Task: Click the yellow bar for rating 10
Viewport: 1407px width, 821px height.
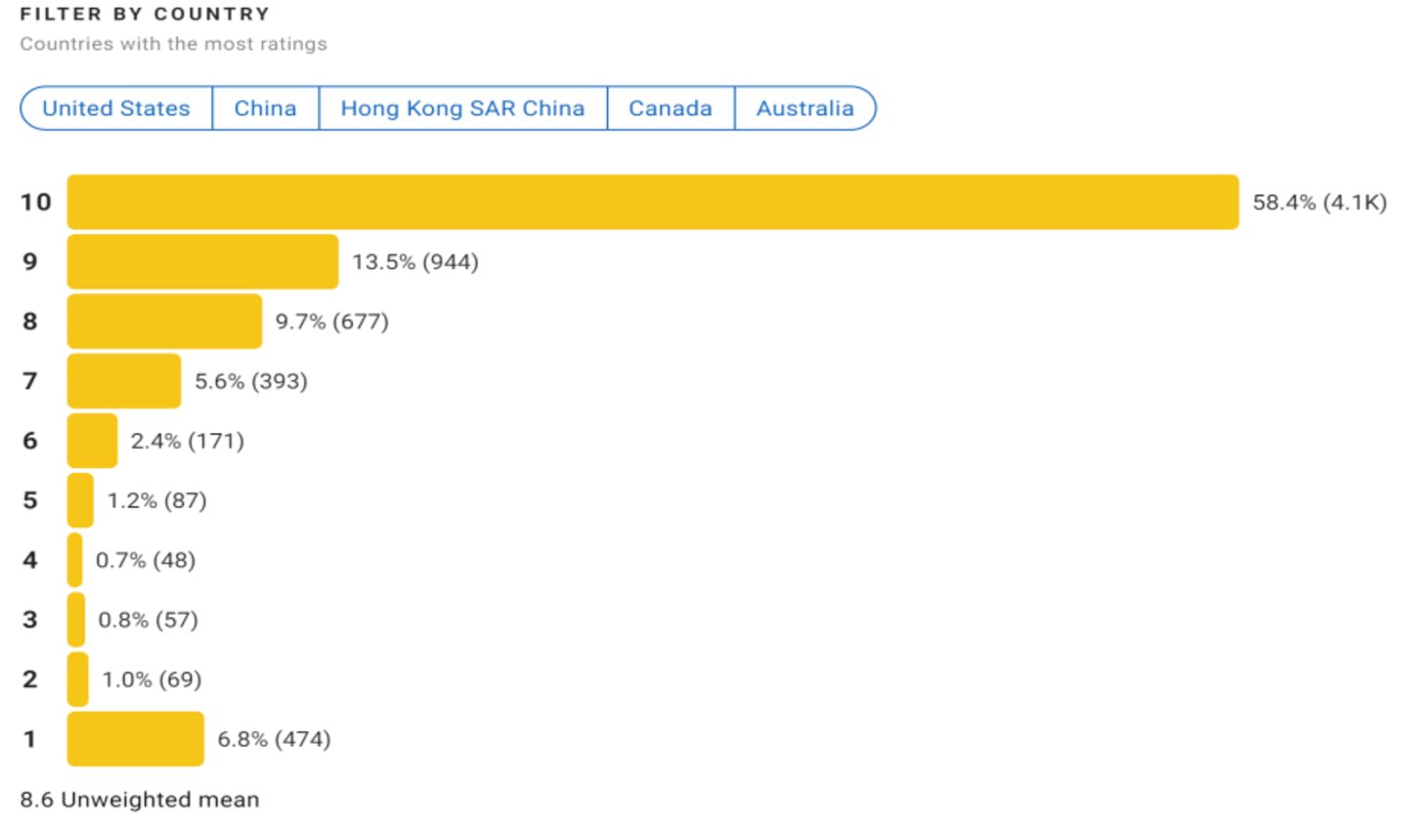Action: [x=652, y=202]
